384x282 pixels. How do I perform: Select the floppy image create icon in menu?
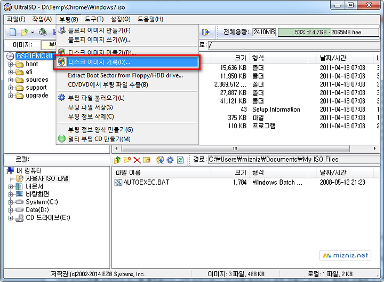pyautogui.click(x=62, y=30)
